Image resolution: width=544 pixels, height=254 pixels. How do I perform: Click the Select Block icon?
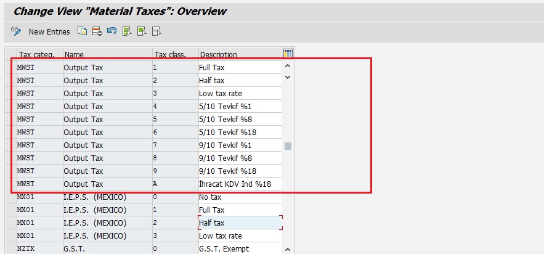[x=142, y=31]
